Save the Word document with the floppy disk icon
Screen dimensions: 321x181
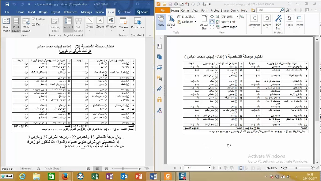tap(7, 4)
